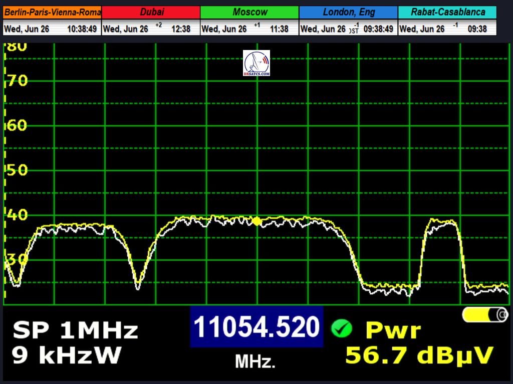Click the yellow battery indicator icon

click(x=485, y=314)
